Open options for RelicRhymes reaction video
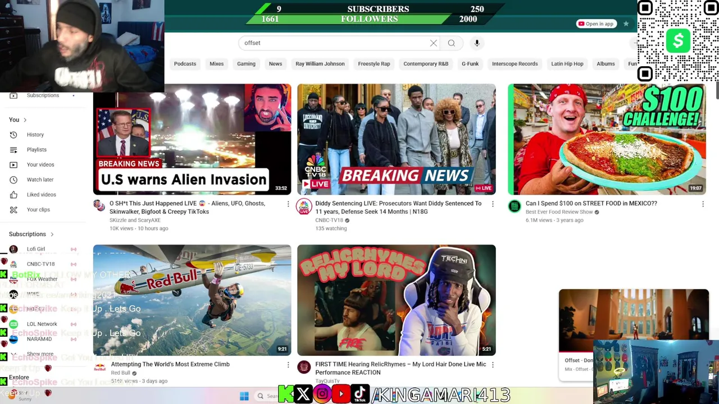This screenshot has height=404, width=719. pyautogui.click(x=493, y=365)
